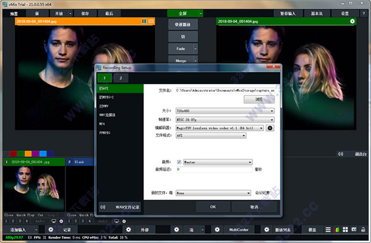Click the bottom bar lock icon
This screenshot has width=371, height=243.
[363, 229]
